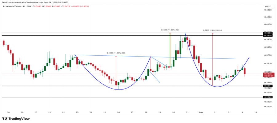The height and width of the screenshot is (123, 277).
Task: Click the 0.3270 price axis tick
Action: pyautogui.click(x=268, y=92)
